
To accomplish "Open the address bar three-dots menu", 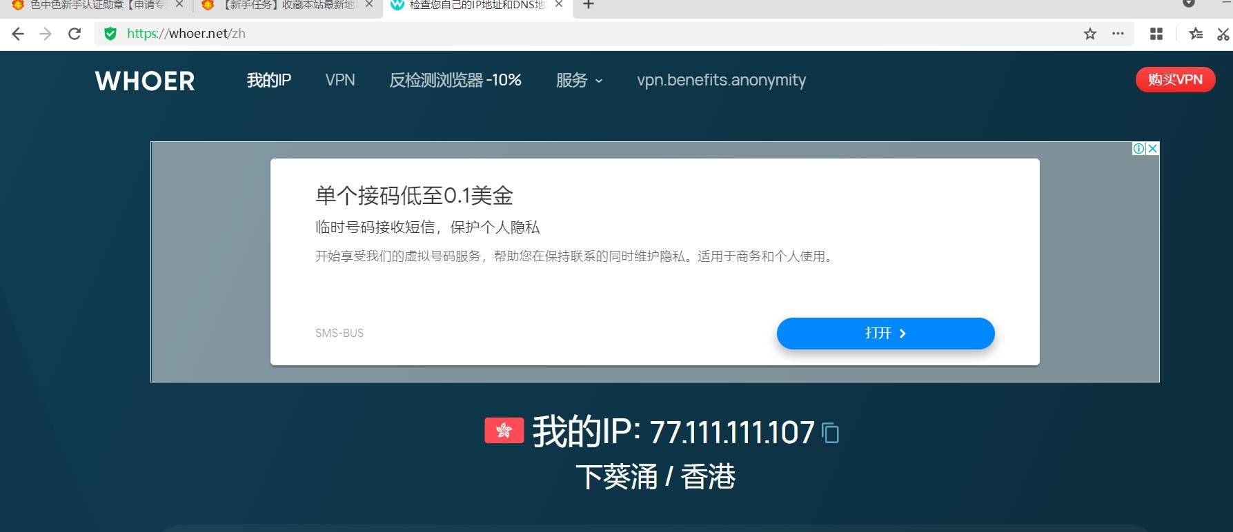I will point(1118,34).
